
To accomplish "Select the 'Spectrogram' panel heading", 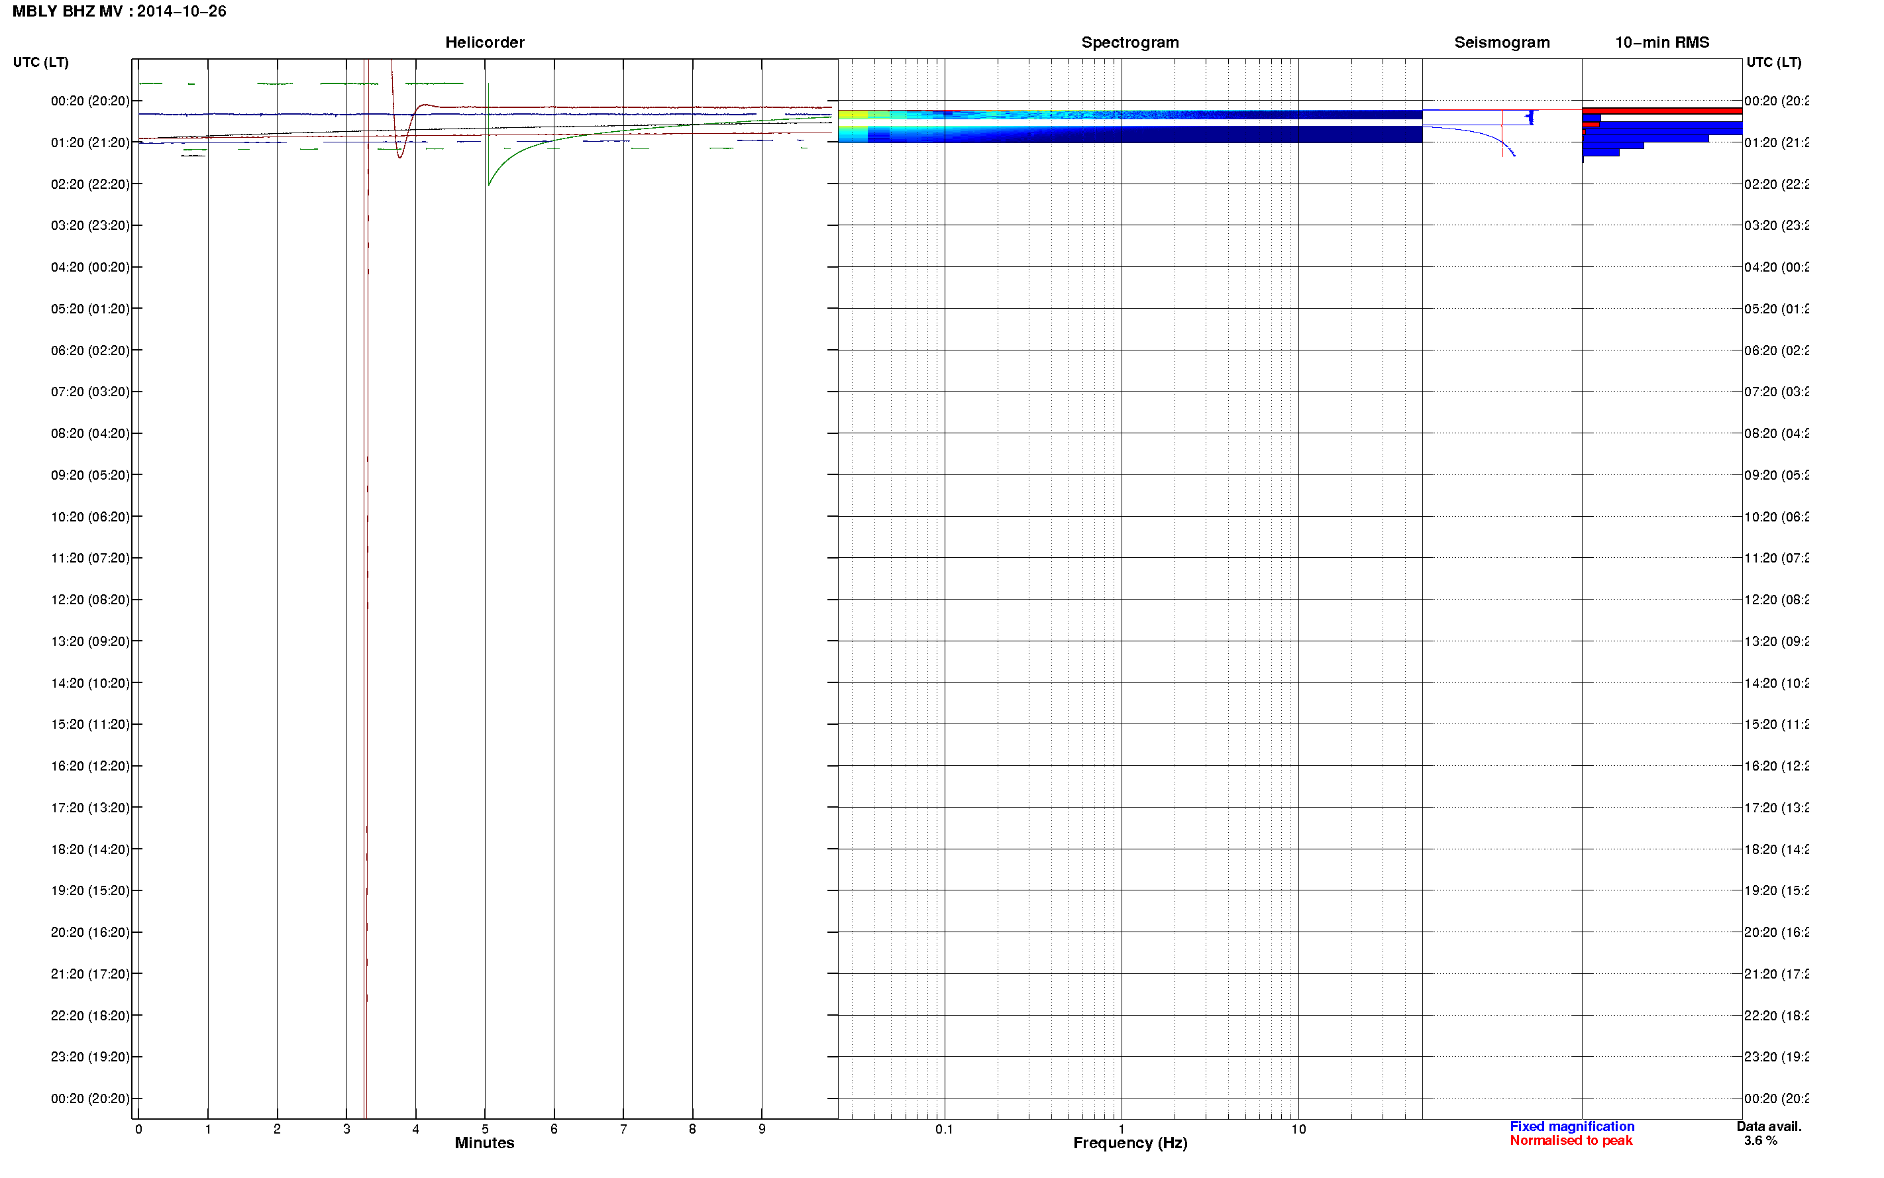I will point(1129,42).
